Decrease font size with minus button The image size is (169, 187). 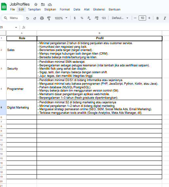pos(135,18)
